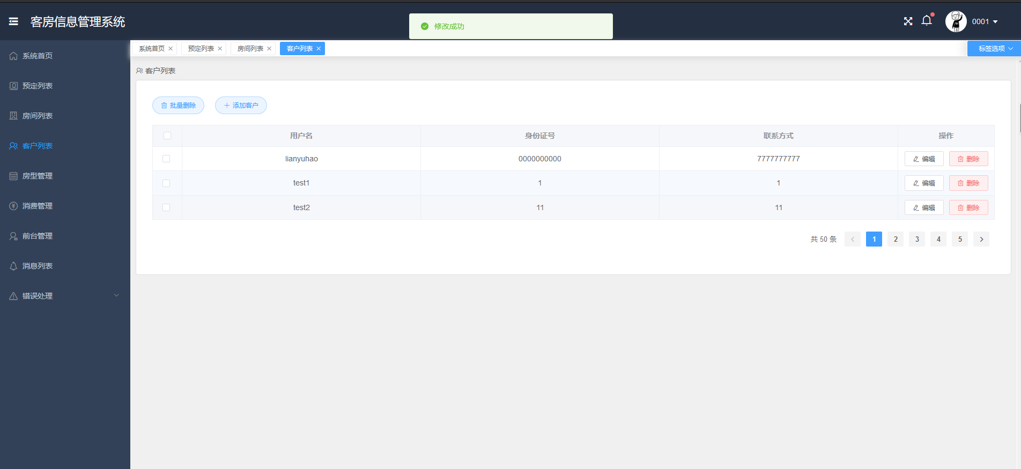This screenshot has width=1021, height=469.
Task: Delete the test2 customer
Action: point(968,207)
